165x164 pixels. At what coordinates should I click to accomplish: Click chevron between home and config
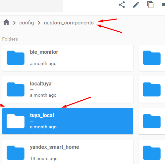pyautogui.click(x=14, y=23)
